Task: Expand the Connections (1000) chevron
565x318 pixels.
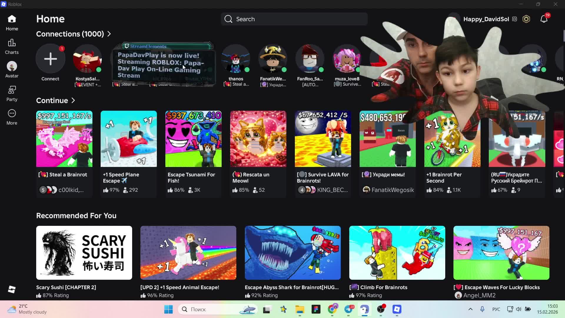Action: point(109,34)
